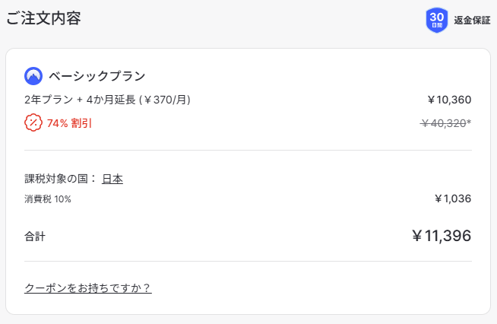Click the red 74% 割引 discount text

pyautogui.click(x=69, y=122)
